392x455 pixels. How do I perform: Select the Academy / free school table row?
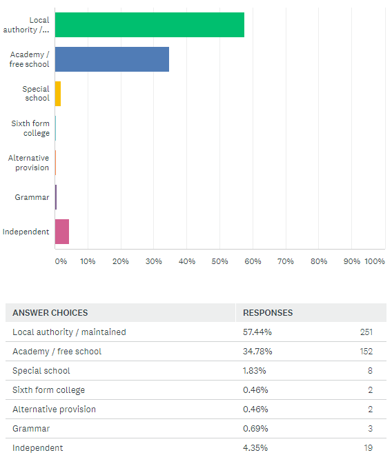(x=196, y=351)
